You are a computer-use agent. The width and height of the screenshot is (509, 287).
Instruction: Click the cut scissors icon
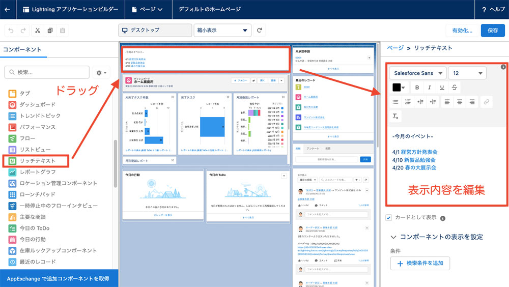point(38,31)
